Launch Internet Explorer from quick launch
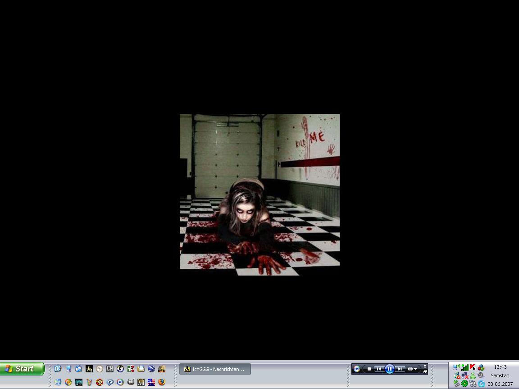Image resolution: width=519 pixels, height=389 pixels. coord(58,369)
